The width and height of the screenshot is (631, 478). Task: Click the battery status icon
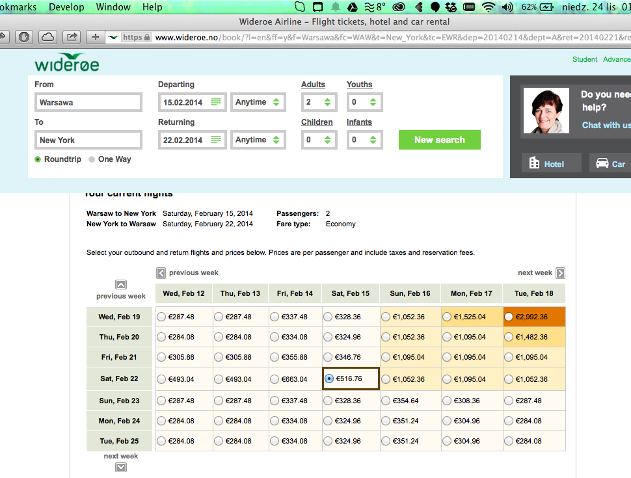pyautogui.click(x=546, y=7)
